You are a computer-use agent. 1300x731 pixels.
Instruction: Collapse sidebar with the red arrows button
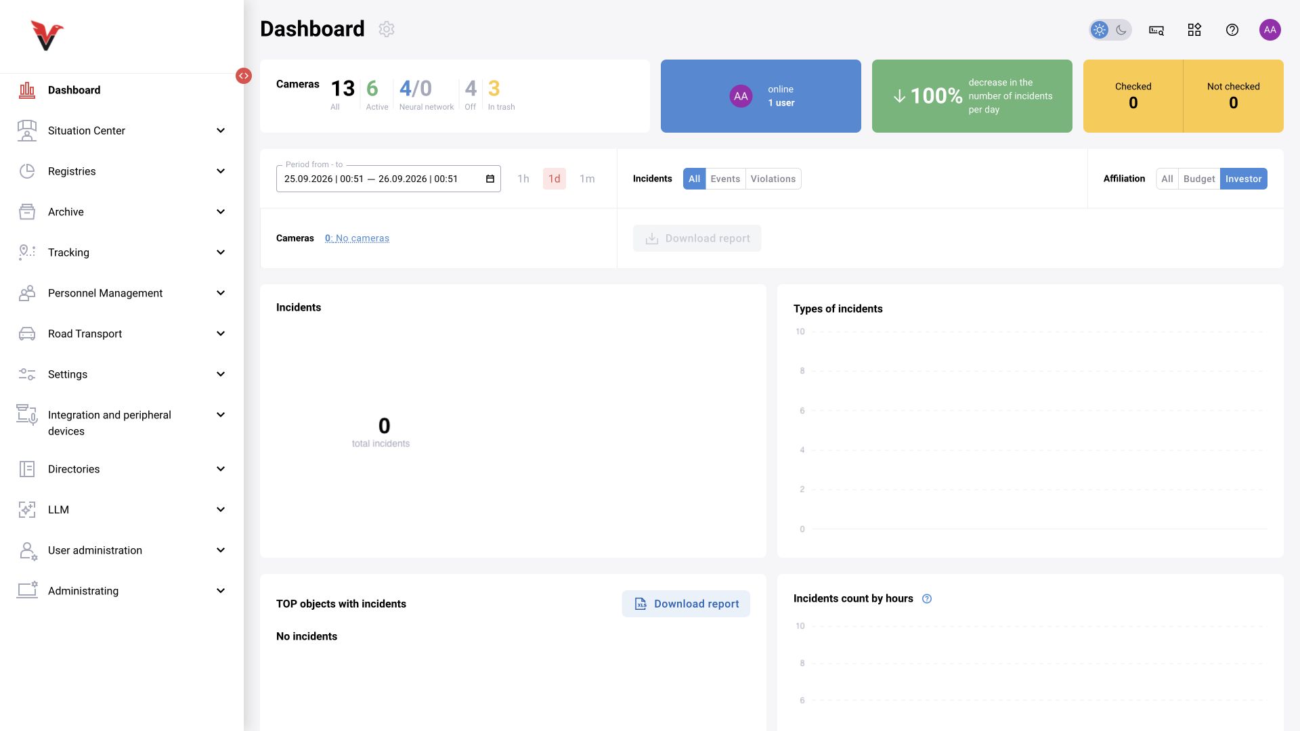(x=244, y=76)
